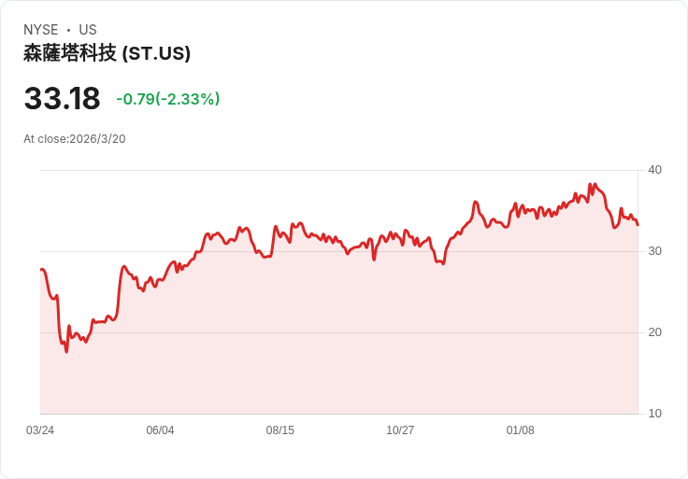Click the 10/27 x-axis date label

(400, 430)
